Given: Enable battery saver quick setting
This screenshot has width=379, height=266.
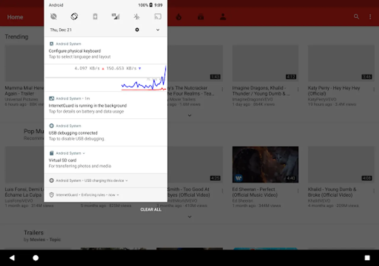Looking at the screenshot, I should (95, 17).
